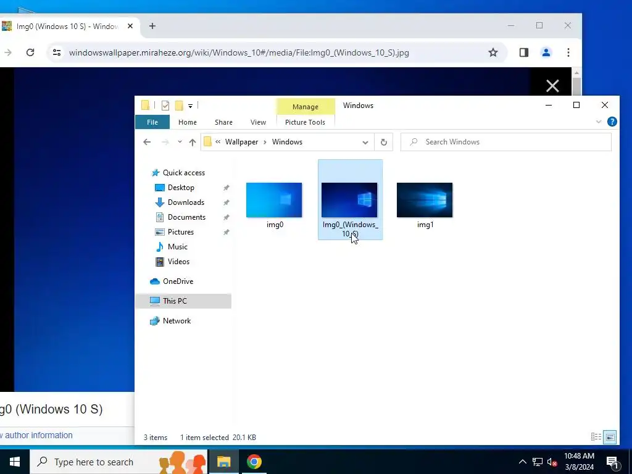Open Music in navigation pane
The width and height of the screenshot is (632, 474).
coord(177,247)
